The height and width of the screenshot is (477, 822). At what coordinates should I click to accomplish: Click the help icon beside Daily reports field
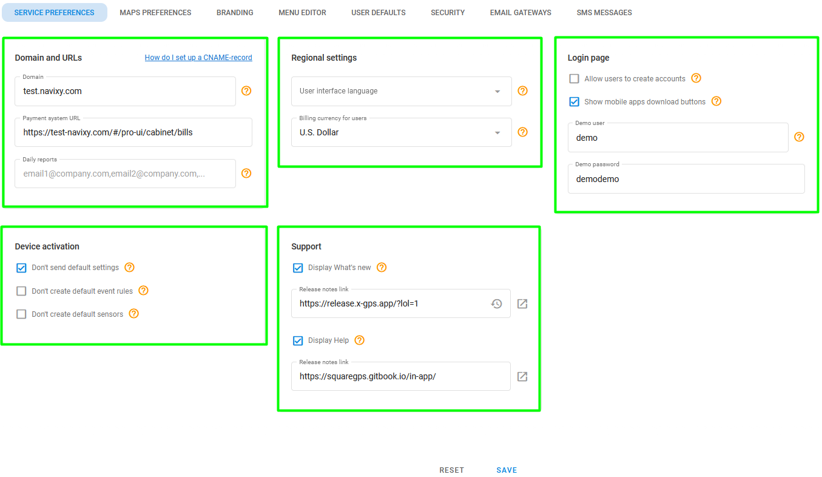(x=246, y=174)
